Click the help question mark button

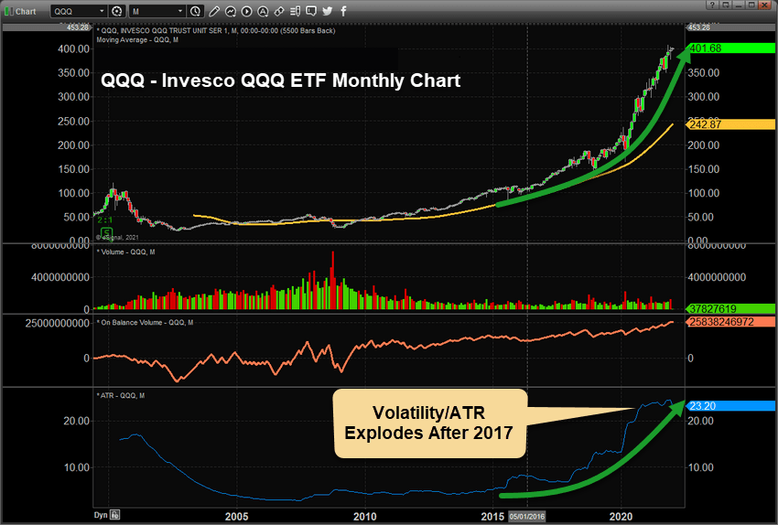712,5
